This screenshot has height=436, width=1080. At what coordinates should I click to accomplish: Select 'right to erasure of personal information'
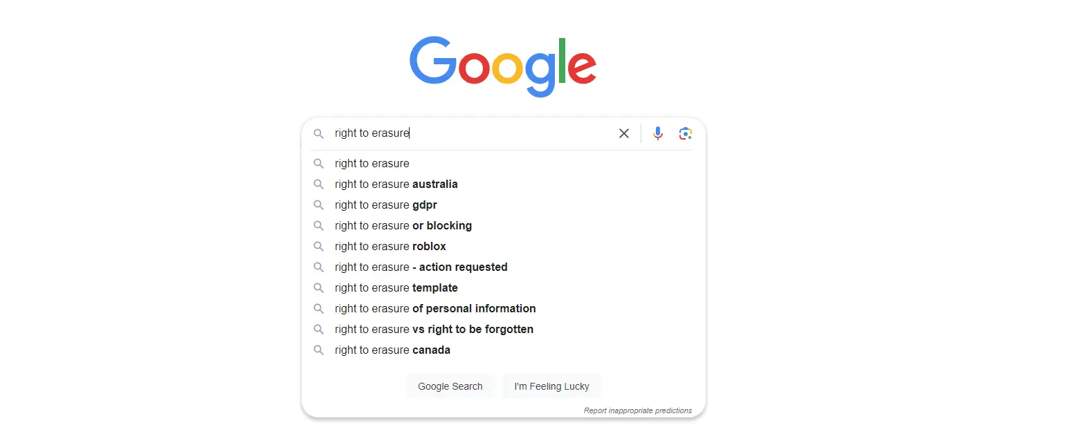[435, 309]
